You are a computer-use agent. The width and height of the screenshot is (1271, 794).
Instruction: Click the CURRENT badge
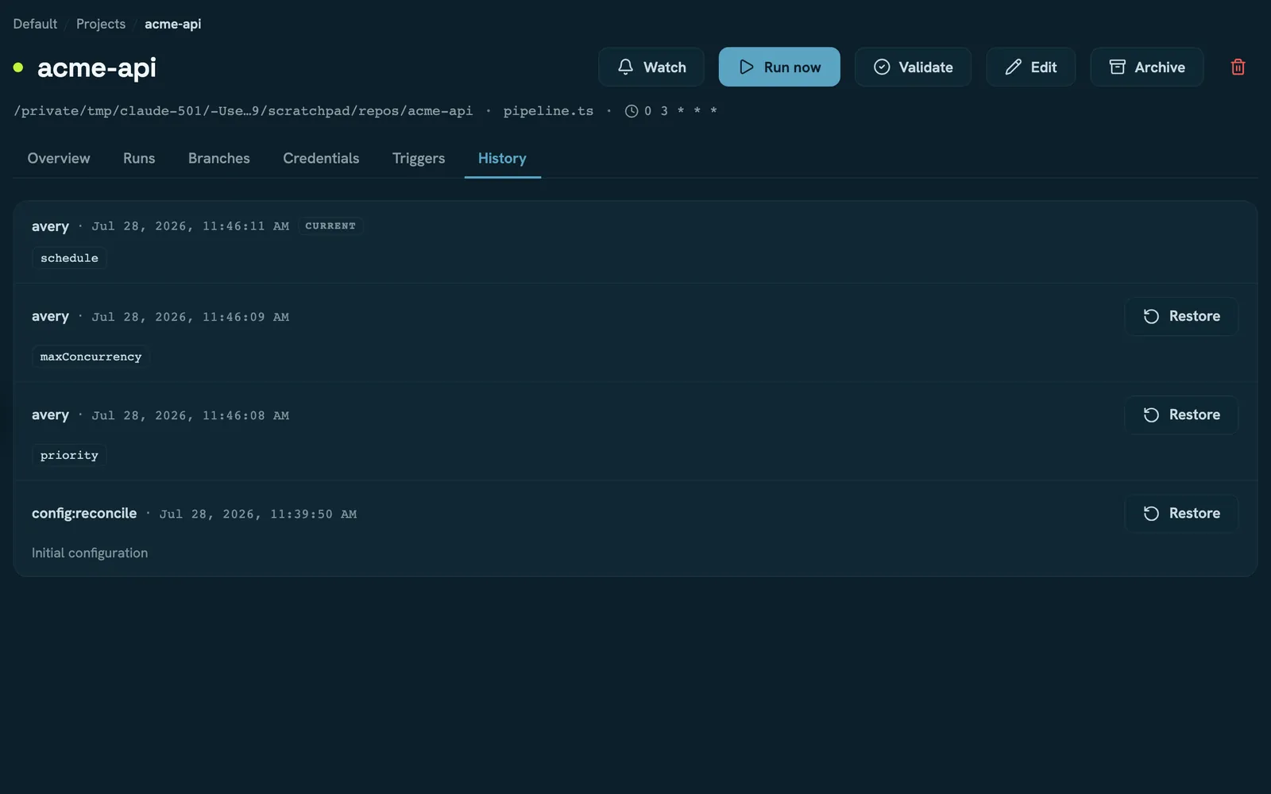point(330,225)
